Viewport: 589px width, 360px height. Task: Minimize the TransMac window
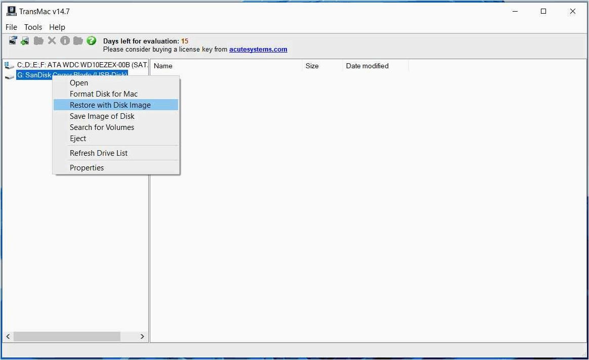515,11
